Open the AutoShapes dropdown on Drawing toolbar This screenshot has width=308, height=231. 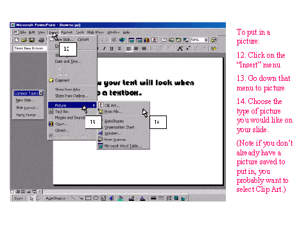[x=56, y=198]
